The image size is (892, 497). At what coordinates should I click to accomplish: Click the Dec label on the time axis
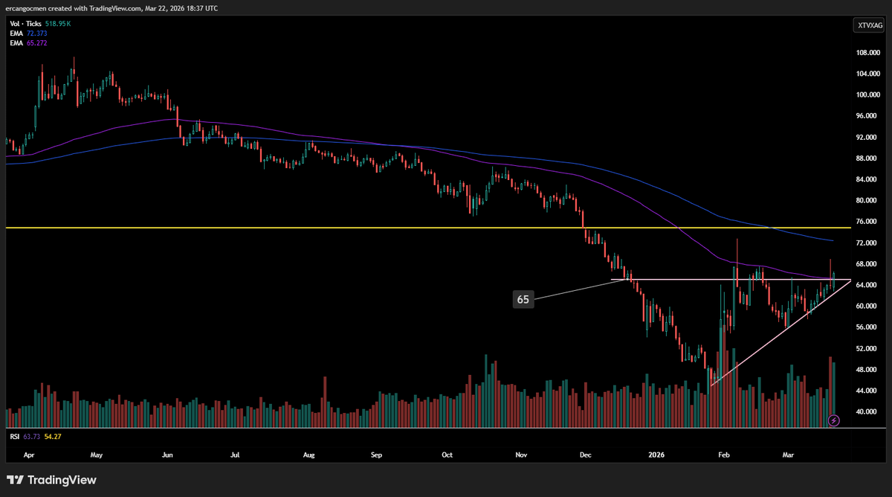586,453
